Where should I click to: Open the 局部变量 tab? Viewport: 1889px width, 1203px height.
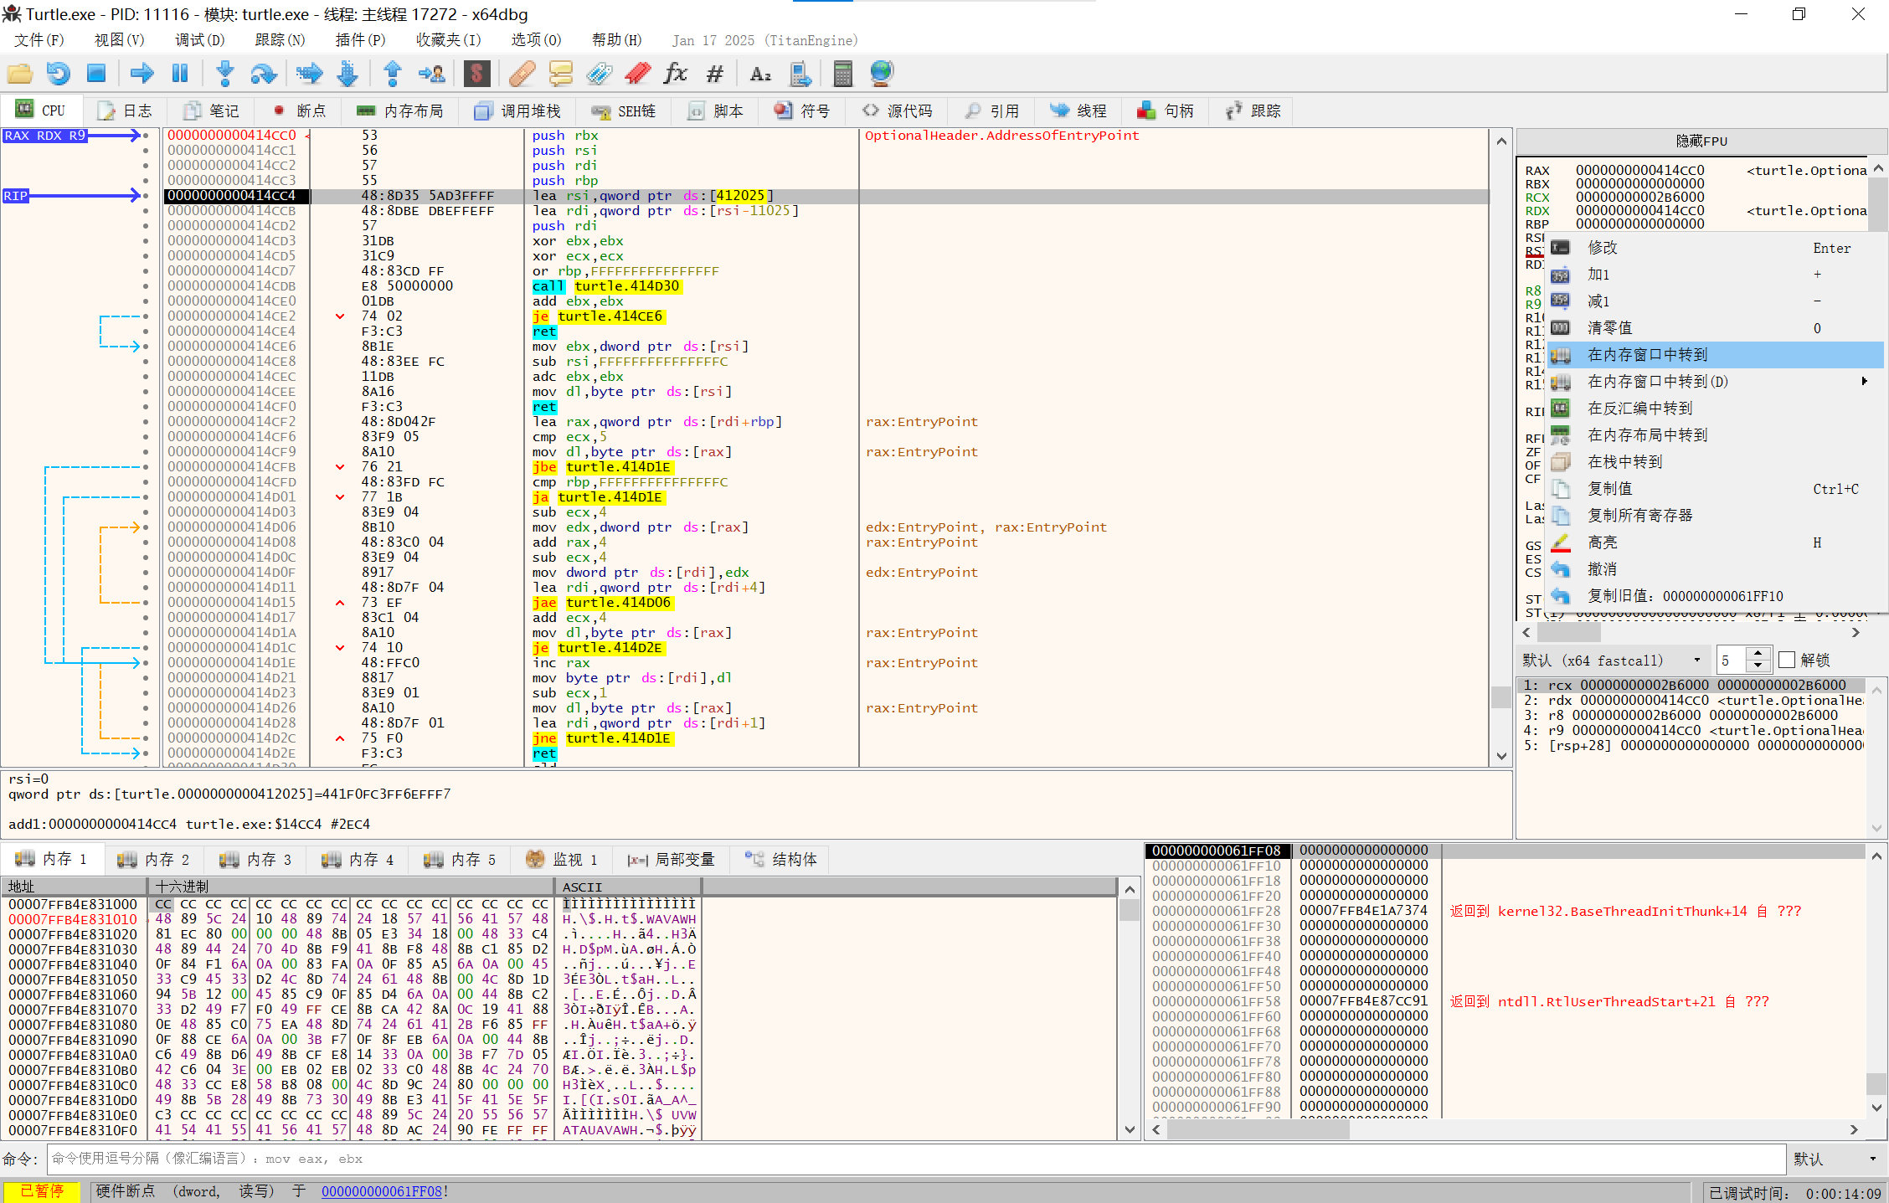pyautogui.click(x=672, y=859)
